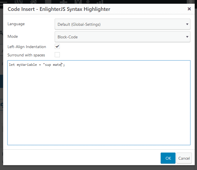197x170 pixels.
Task: Click the Mode label
Action: pyautogui.click(x=13, y=36)
